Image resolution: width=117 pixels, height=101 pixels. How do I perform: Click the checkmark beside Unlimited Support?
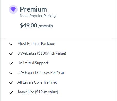pyautogui.click(x=11, y=63)
